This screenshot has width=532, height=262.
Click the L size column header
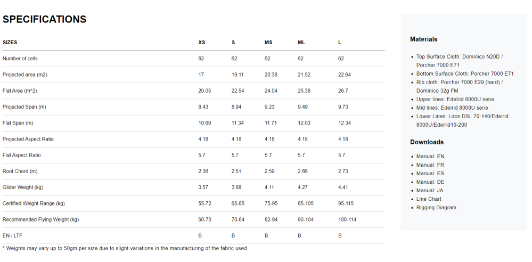[340, 43]
